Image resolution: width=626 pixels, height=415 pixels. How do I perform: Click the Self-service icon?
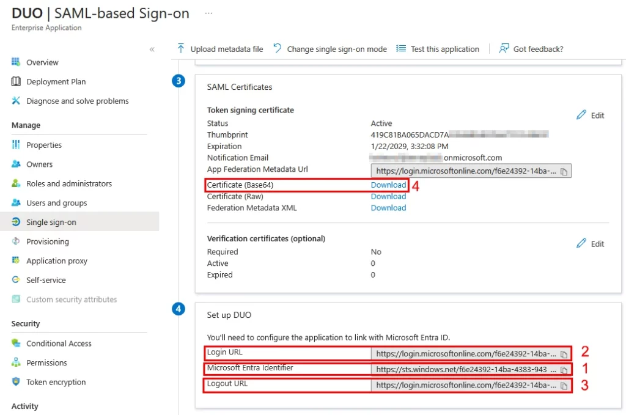[x=16, y=280]
